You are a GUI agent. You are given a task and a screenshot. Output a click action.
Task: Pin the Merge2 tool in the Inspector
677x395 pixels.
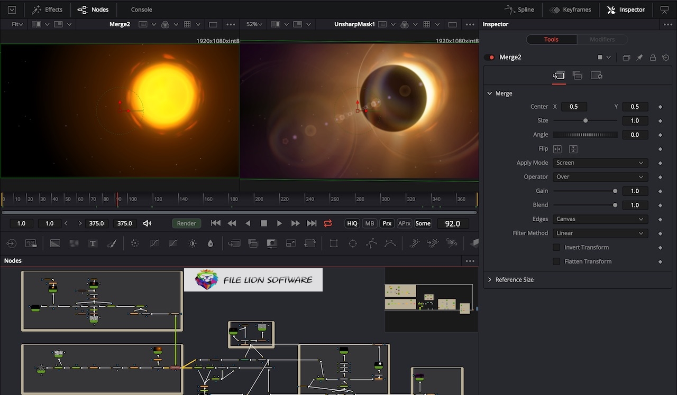(x=639, y=58)
